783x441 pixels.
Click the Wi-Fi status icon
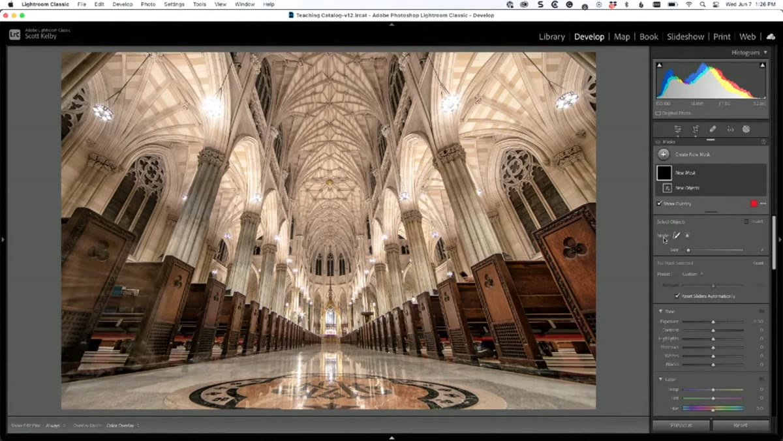click(689, 5)
